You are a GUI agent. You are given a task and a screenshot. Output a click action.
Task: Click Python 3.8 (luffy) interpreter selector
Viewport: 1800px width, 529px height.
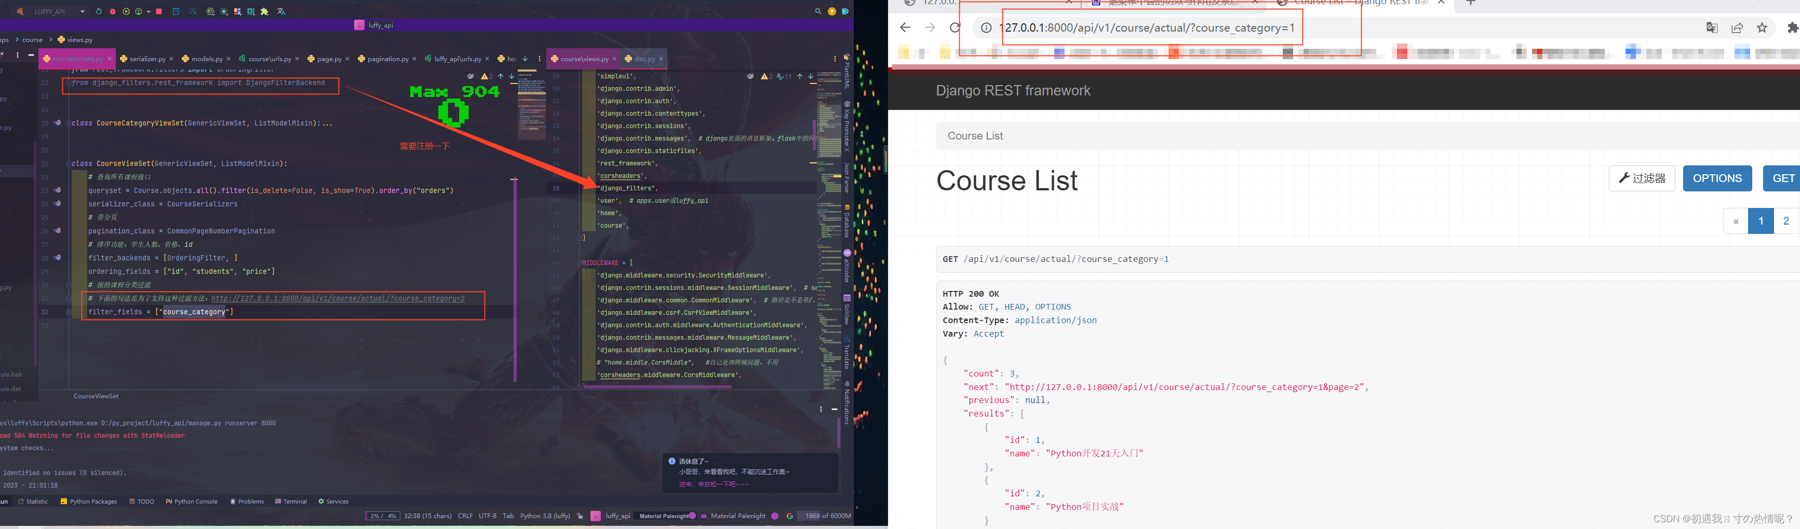[545, 516]
